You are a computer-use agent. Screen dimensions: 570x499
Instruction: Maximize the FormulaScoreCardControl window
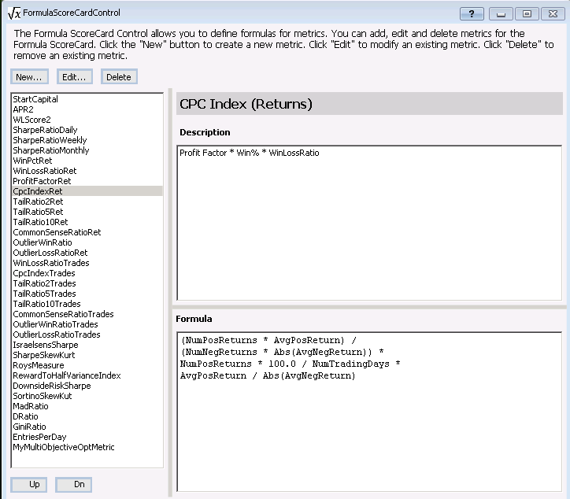click(527, 13)
